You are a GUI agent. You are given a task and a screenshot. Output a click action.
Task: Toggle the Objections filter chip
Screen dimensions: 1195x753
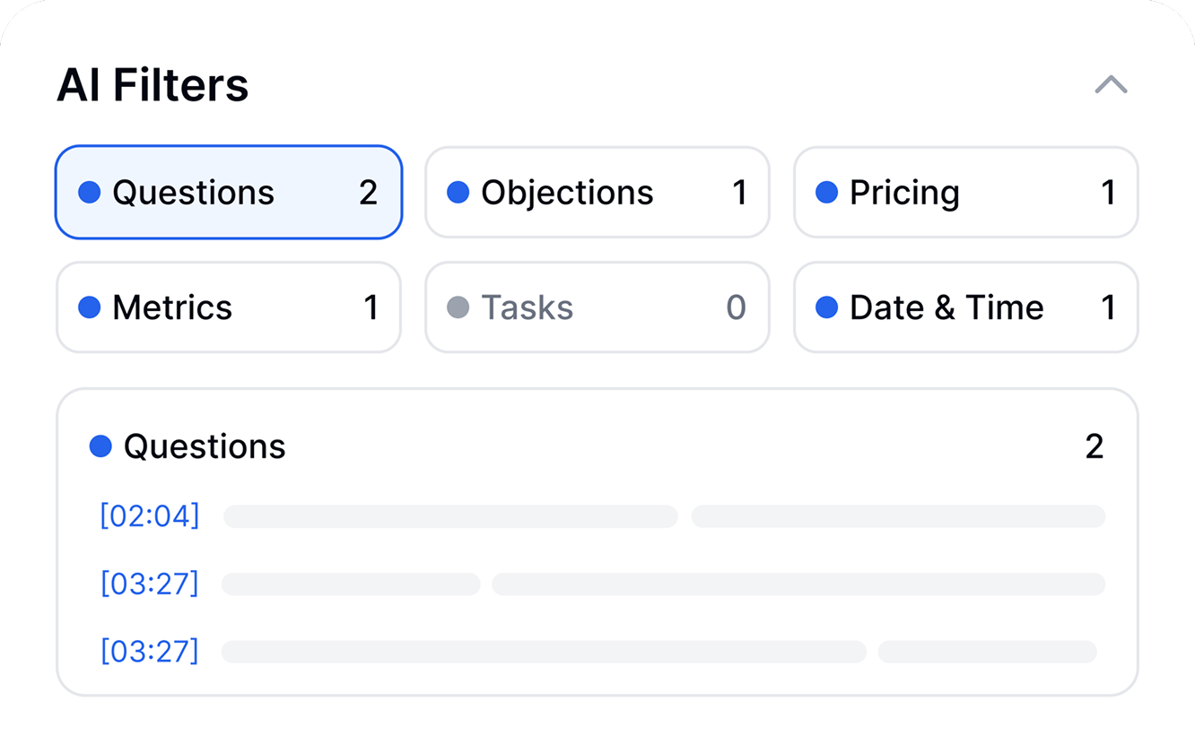tap(597, 193)
